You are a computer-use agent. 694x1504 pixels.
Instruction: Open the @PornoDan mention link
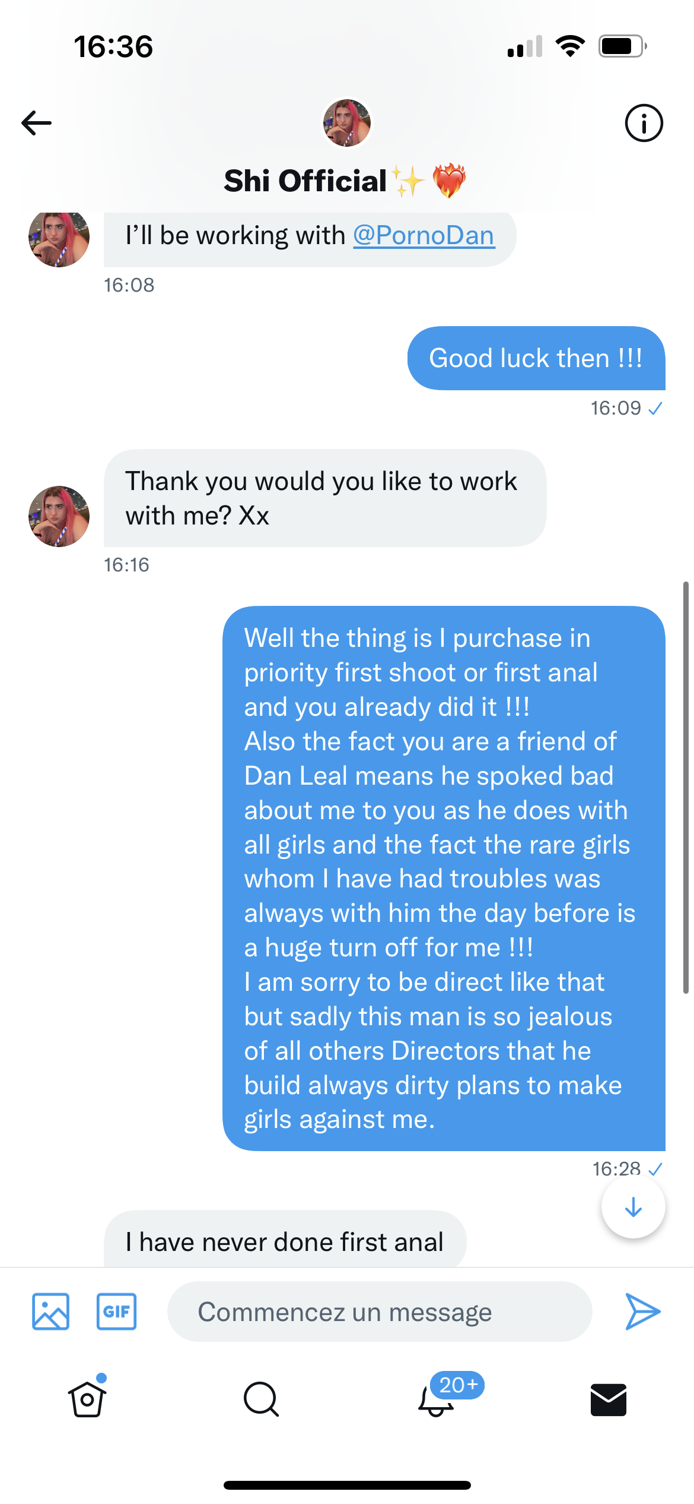coord(424,236)
